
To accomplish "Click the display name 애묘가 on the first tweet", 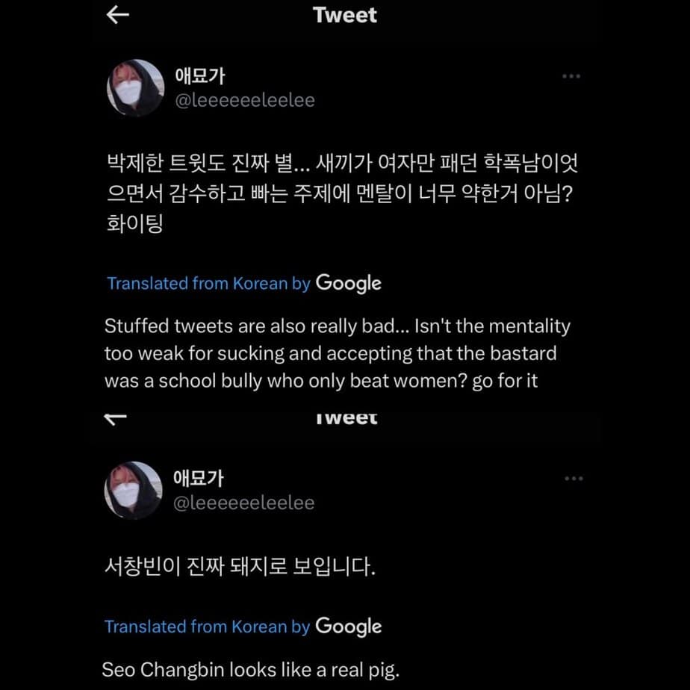I will [x=199, y=75].
